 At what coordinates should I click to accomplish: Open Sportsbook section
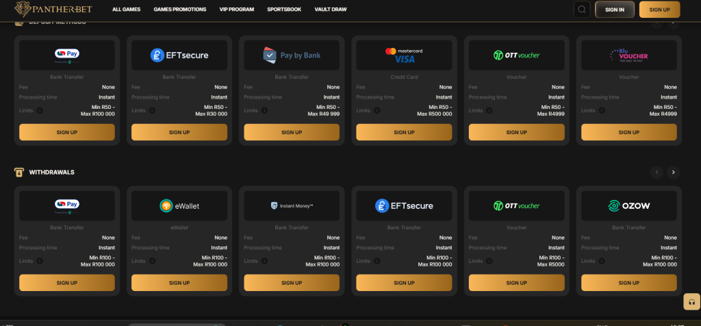click(284, 10)
